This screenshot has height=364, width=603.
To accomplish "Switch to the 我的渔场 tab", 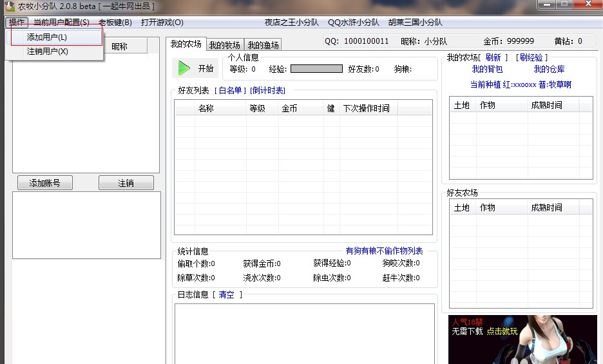I will pos(263,45).
